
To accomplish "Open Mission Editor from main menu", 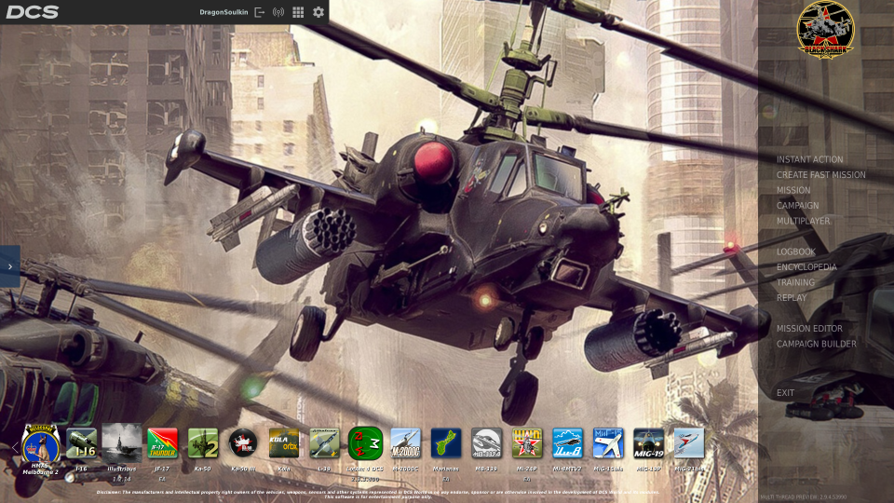I will click(809, 329).
